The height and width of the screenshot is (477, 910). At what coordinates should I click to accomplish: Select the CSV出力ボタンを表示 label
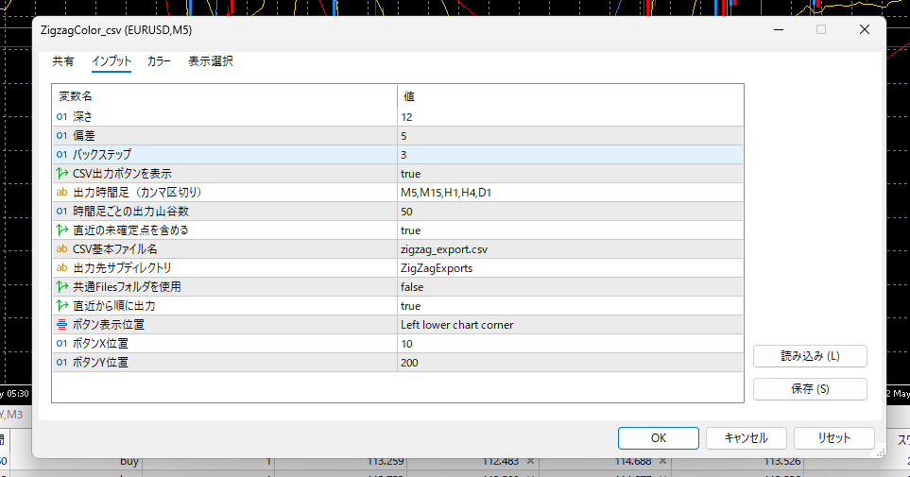click(122, 174)
